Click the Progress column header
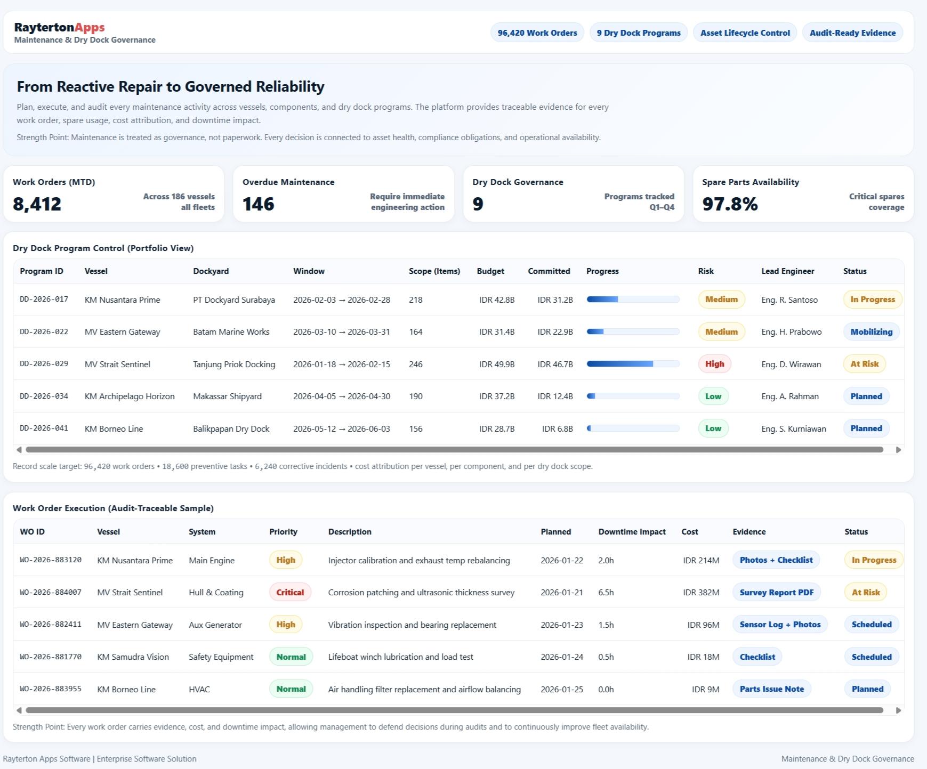The width and height of the screenshot is (927, 769). coord(602,271)
